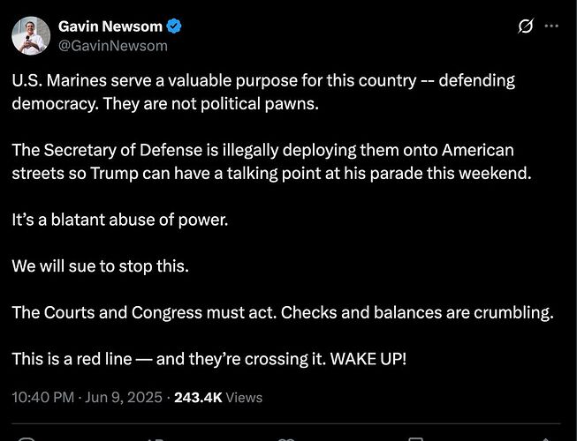Click the Jun 9, 2025 date
The height and width of the screenshot is (441, 577).
pos(124,397)
